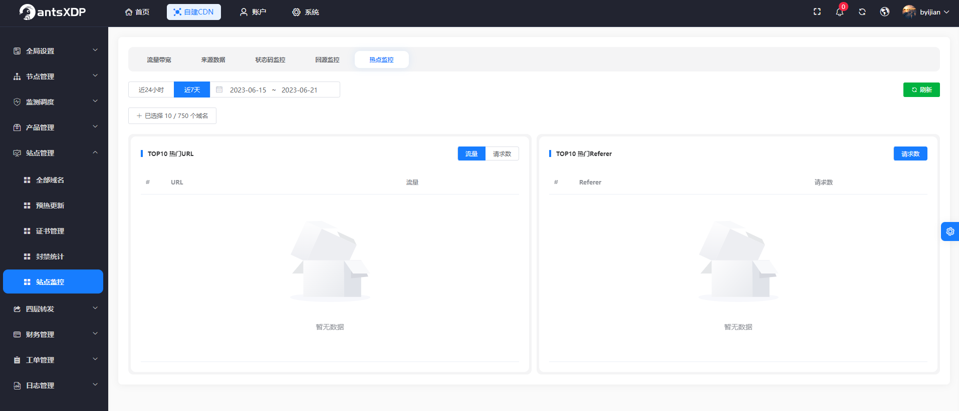The width and height of the screenshot is (959, 411).
Task: Switch to the 流量带宽 tab
Action: tap(159, 59)
